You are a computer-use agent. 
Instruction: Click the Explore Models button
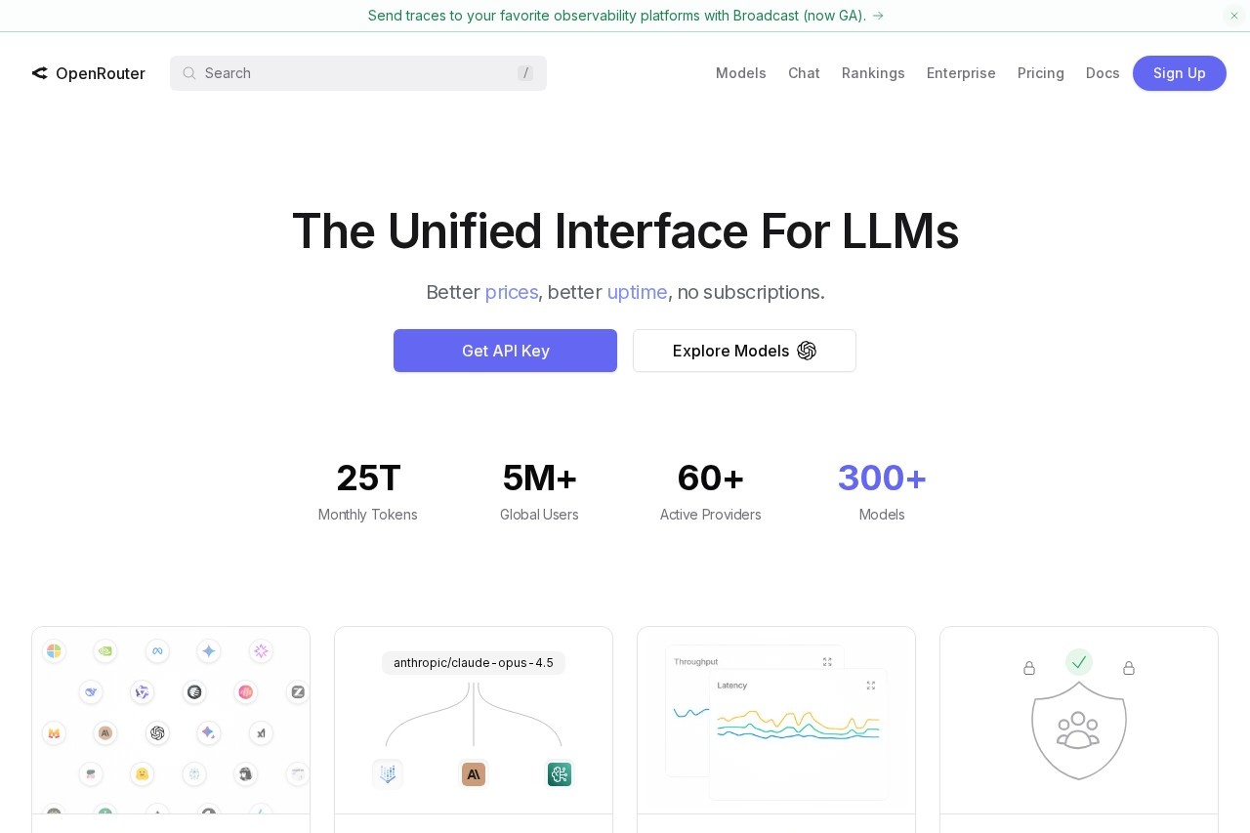[x=744, y=351]
